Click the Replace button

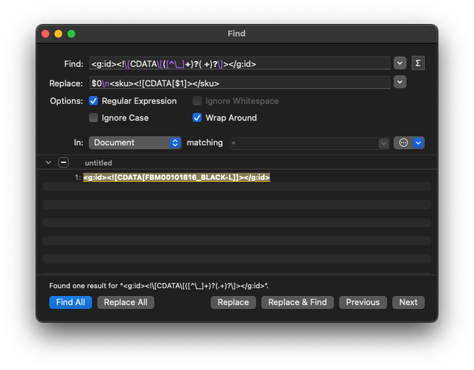click(x=233, y=302)
